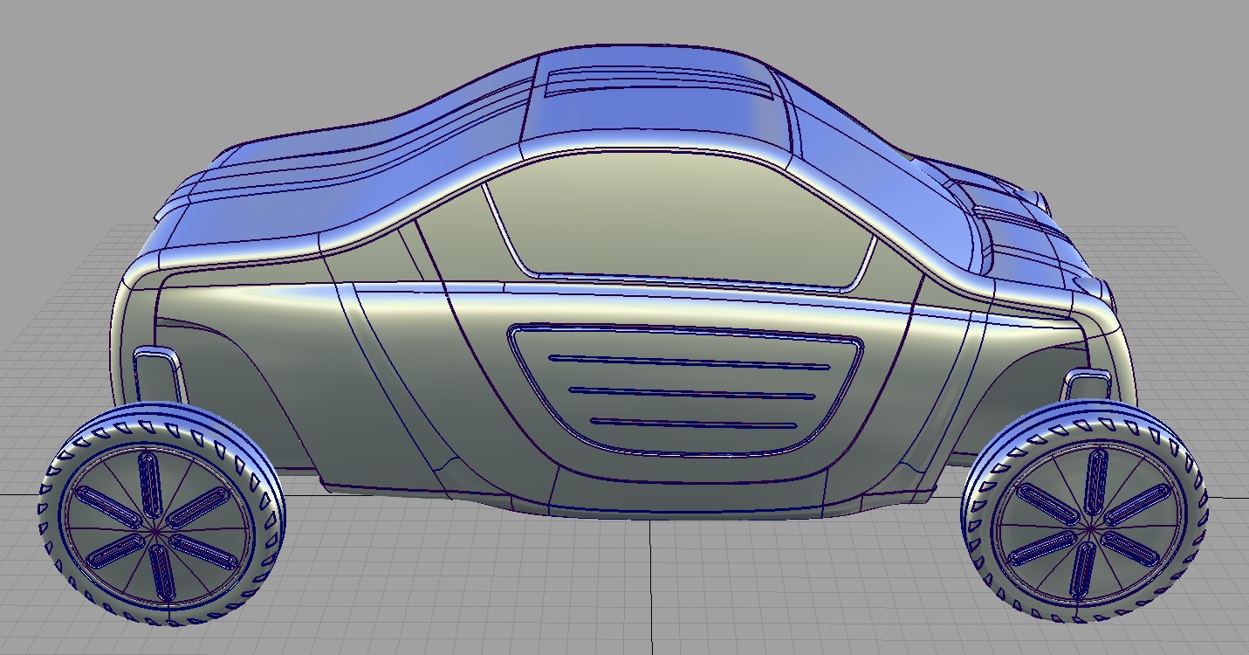
Task: Click the top slat of the side vent
Action: [x=690, y=362]
